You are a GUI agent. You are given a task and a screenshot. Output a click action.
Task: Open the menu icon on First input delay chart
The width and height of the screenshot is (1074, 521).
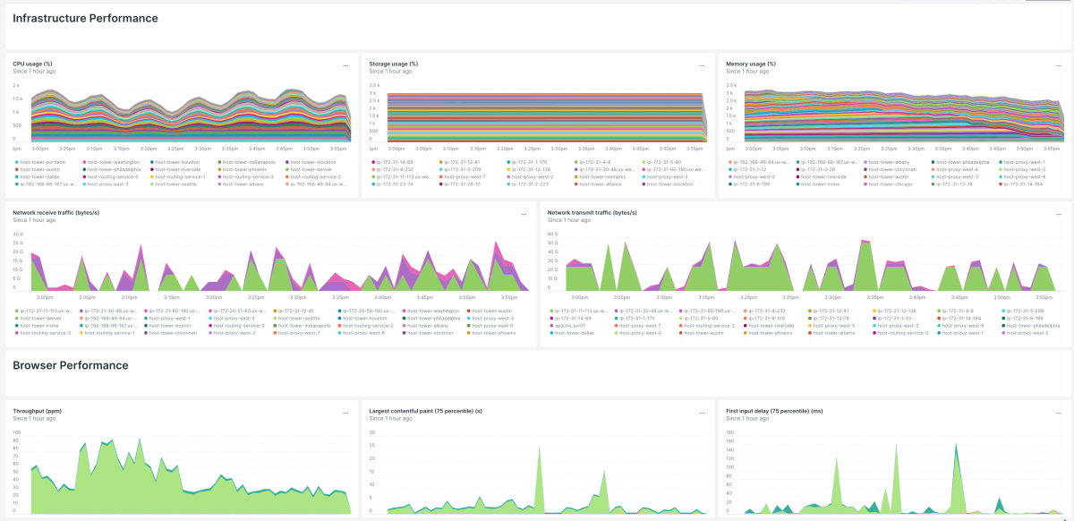(x=1060, y=411)
